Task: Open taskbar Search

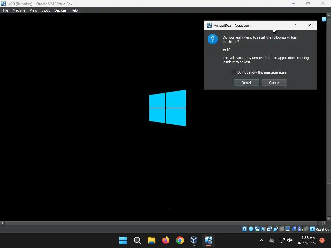Action: 137,240
